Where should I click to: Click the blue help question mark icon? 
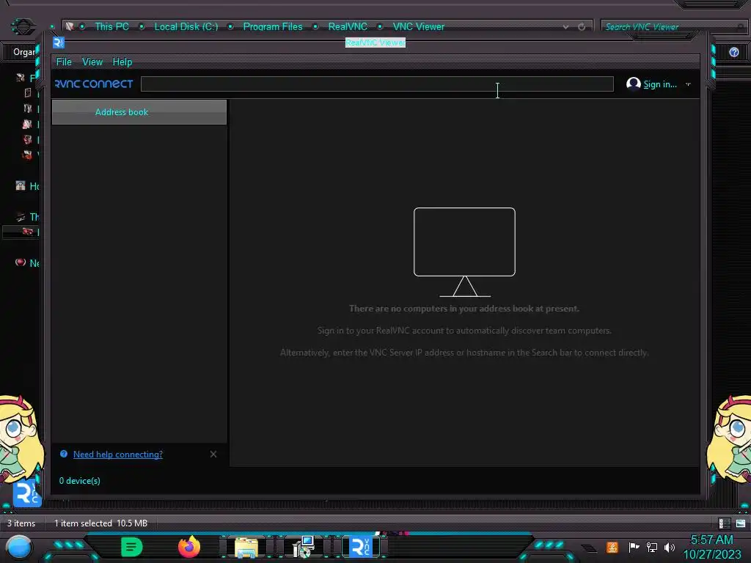coord(64,454)
